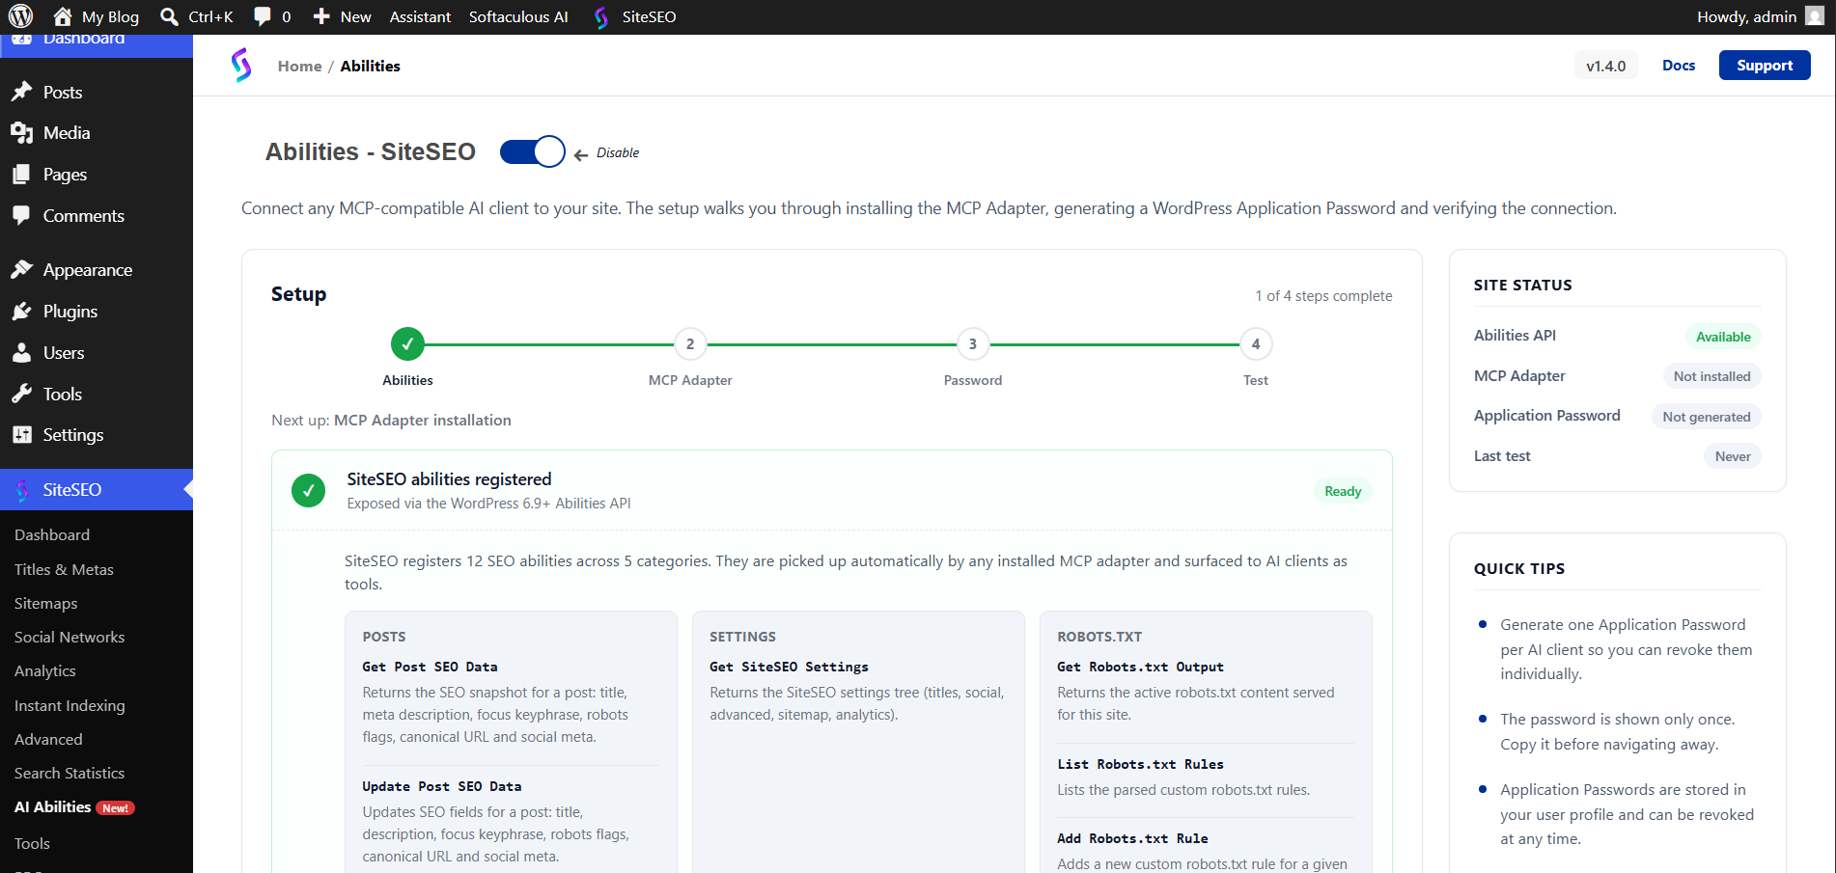Viewport: 1836px width, 873px height.
Task: Go to Sitemaps submenu
Action: [45, 603]
